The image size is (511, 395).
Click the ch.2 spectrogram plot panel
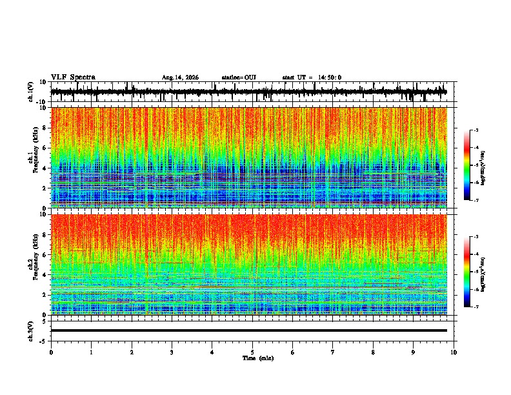pos(249,265)
